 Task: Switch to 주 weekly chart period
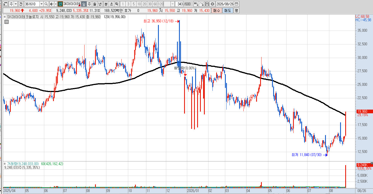[89, 4]
